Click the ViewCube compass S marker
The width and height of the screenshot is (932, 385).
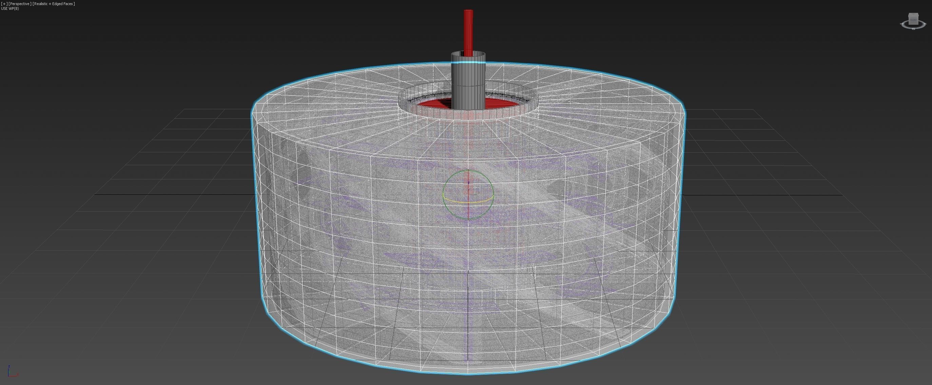(914, 29)
